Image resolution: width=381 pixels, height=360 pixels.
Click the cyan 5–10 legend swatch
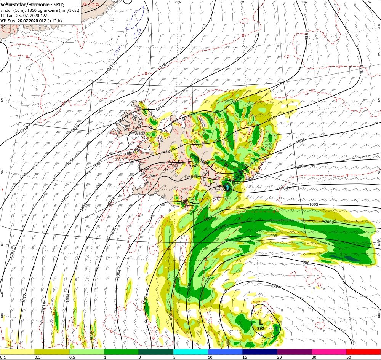click(190, 352)
